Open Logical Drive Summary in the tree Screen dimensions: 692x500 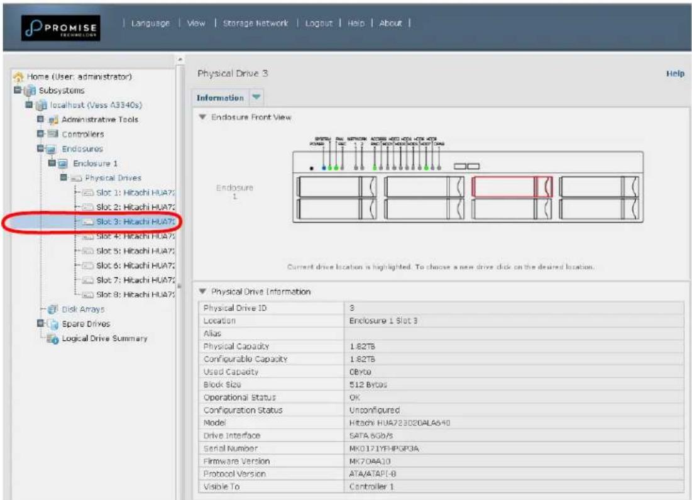click(104, 339)
